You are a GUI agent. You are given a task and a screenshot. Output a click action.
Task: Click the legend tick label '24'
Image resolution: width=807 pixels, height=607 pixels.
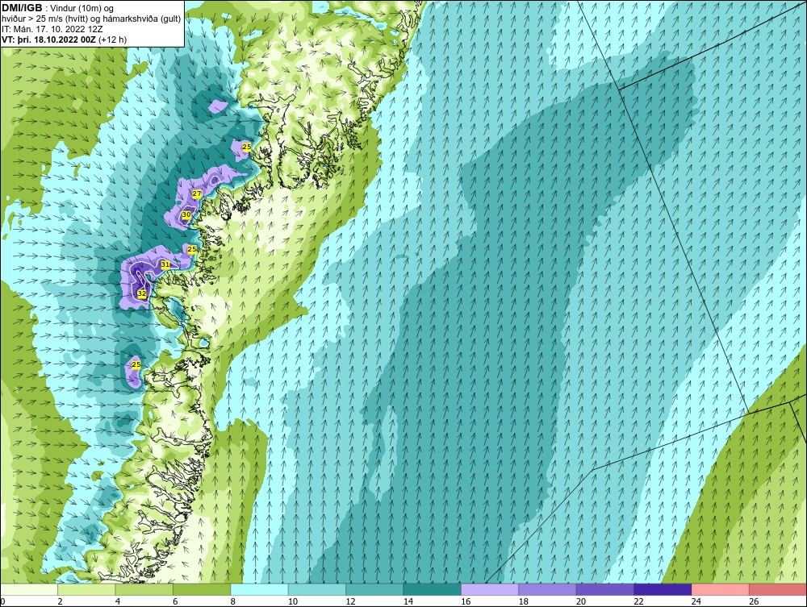pyautogui.click(x=696, y=601)
